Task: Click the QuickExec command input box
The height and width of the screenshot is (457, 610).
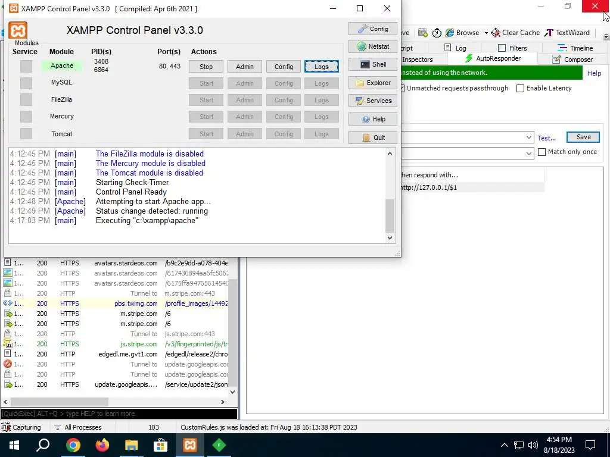Action: 119,414
